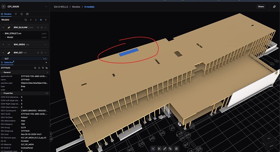Screen dimensions: 280x152
Task: Click the GN-User value Dan:28-05-2026-14:47
Action: 31,134
